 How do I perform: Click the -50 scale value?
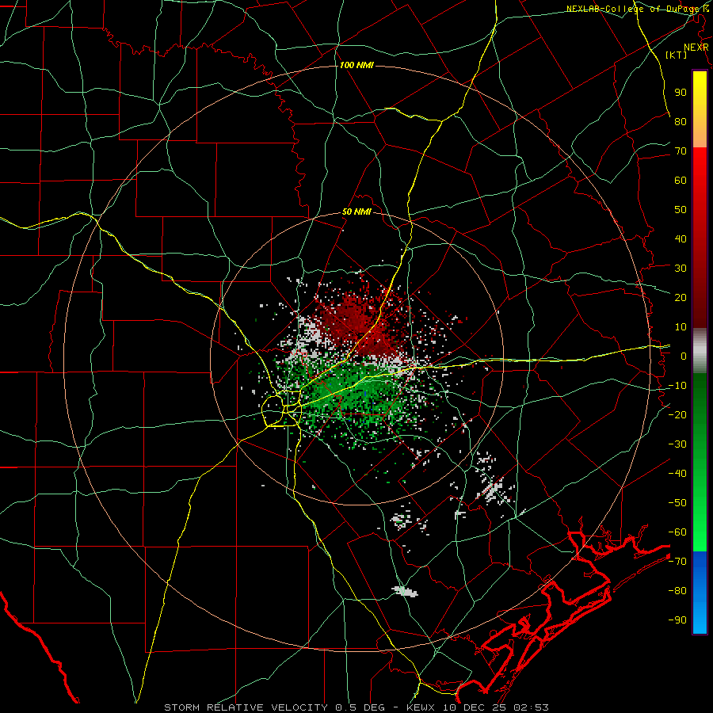point(677,503)
